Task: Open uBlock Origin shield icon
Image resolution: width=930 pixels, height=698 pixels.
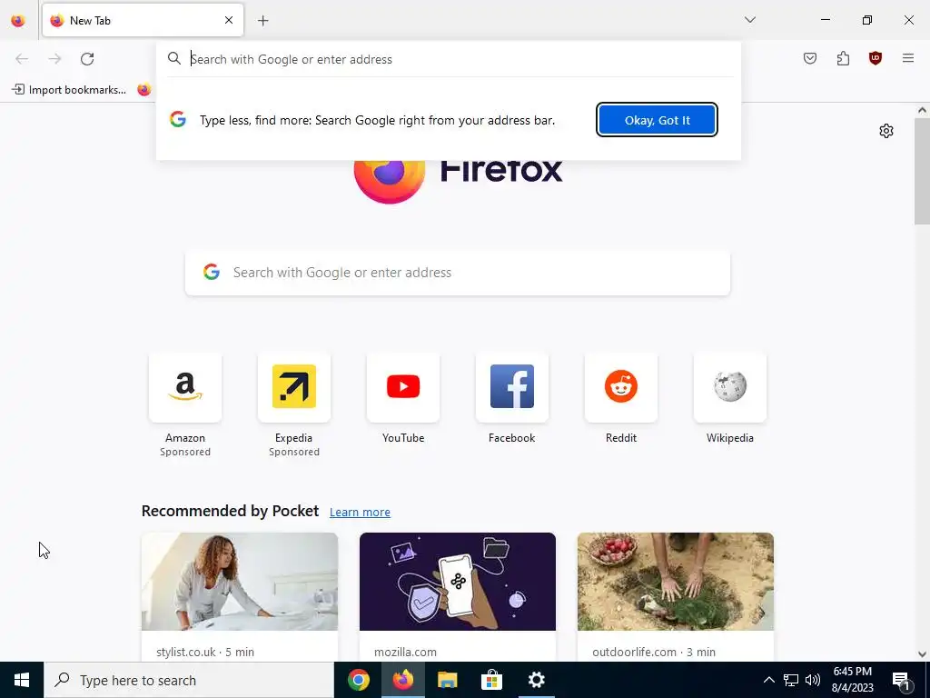Action: click(x=876, y=58)
